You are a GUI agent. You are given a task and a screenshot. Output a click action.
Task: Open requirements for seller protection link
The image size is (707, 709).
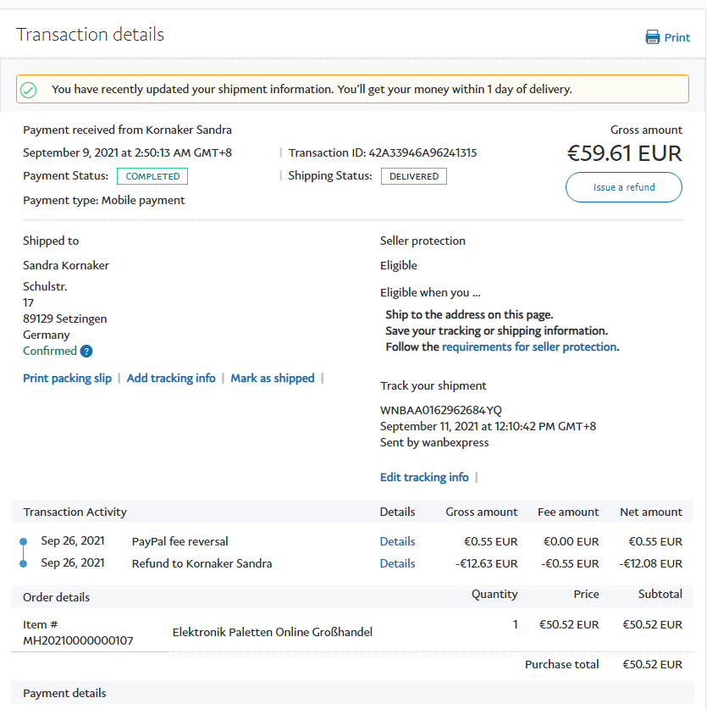point(529,346)
